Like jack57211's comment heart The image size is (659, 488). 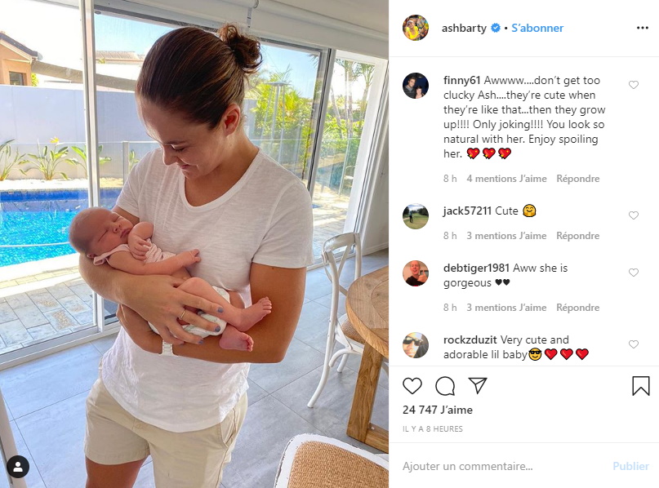click(634, 215)
